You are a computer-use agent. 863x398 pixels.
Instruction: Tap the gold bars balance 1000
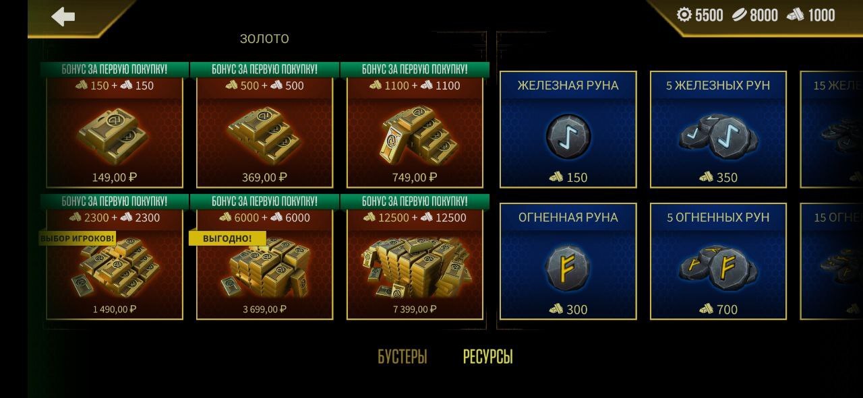[811, 15]
